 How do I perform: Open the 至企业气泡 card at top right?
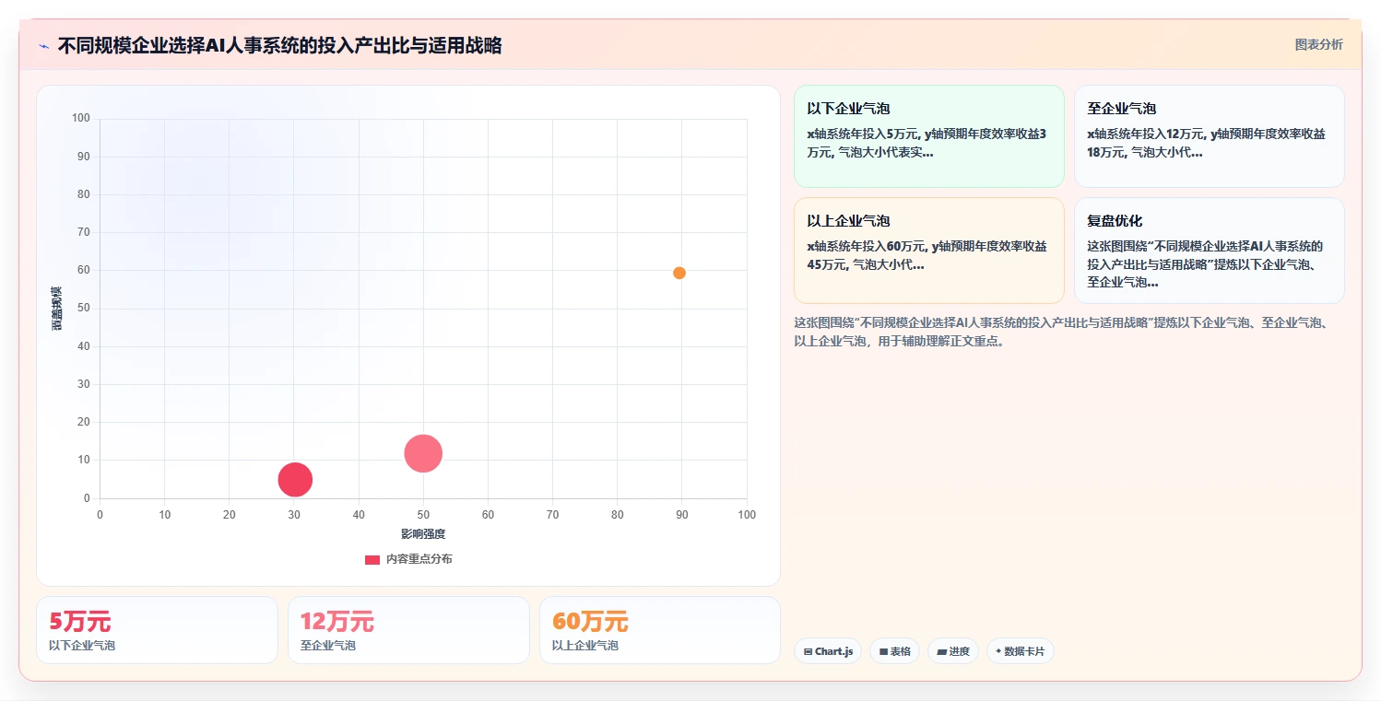click(1209, 136)
